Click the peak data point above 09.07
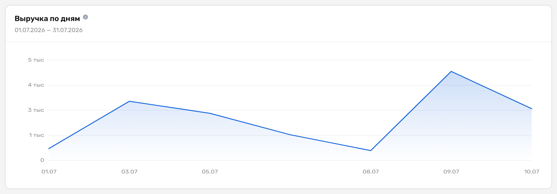 [451, 71]
